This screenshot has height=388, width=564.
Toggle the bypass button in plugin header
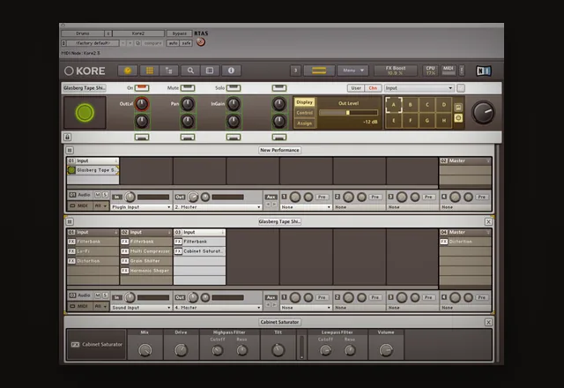[179, 34]
